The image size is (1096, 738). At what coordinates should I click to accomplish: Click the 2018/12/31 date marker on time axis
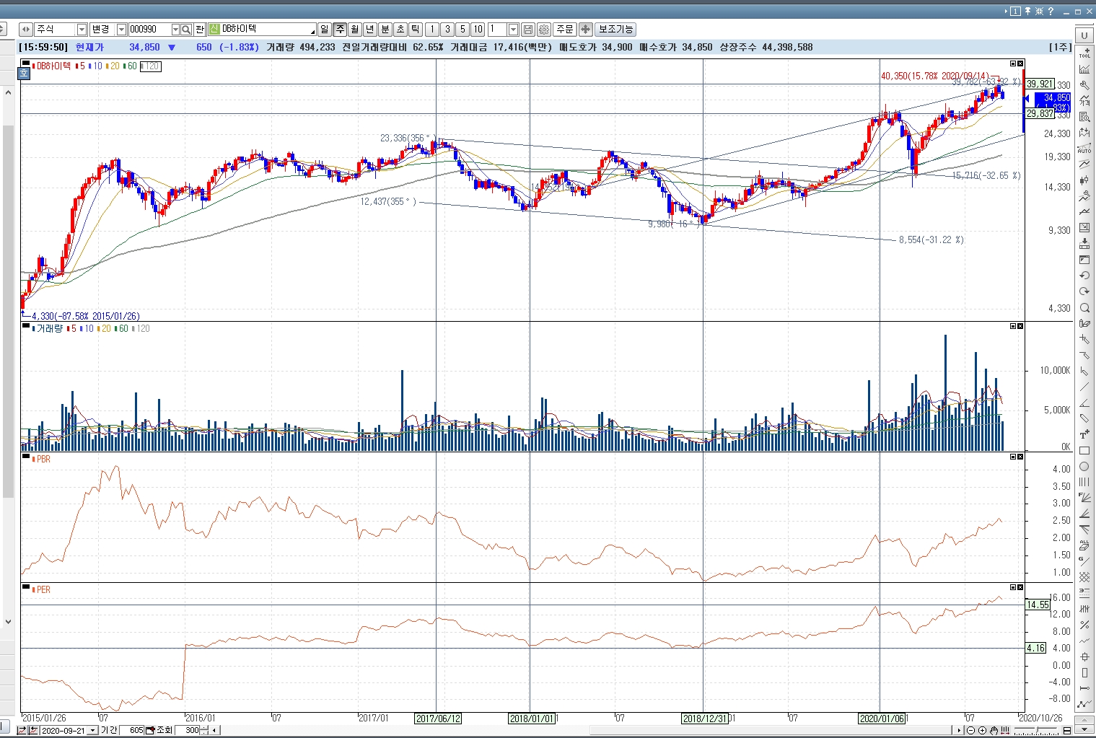tap(705, 719)
